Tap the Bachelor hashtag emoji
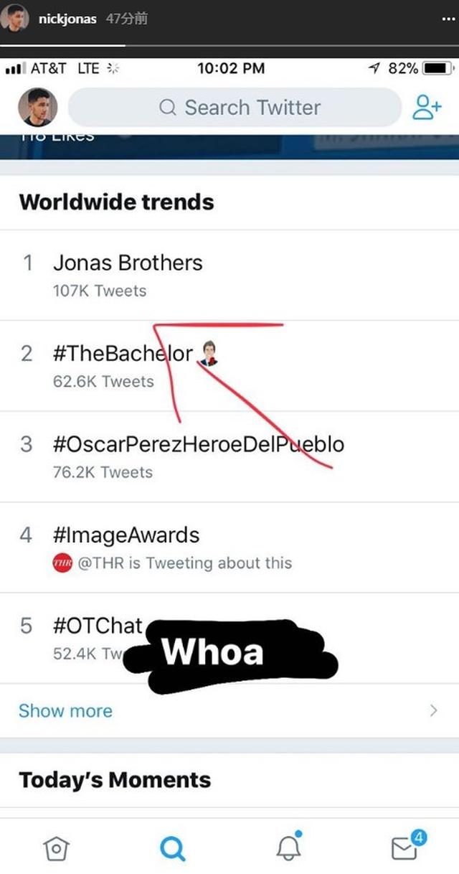The width and height of the screenshot is (459, 874). point(207,353)
